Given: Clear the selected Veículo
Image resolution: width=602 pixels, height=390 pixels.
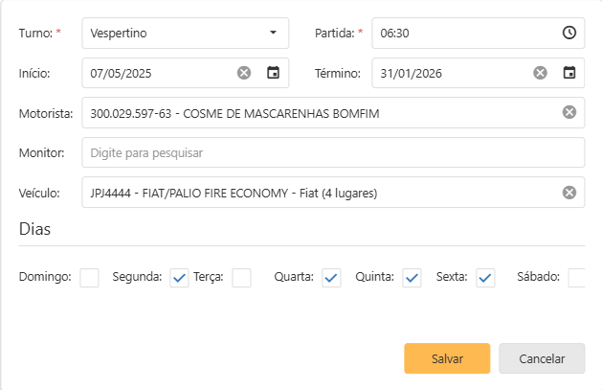Looking at the screenshot, I should (x=569, y=192).
